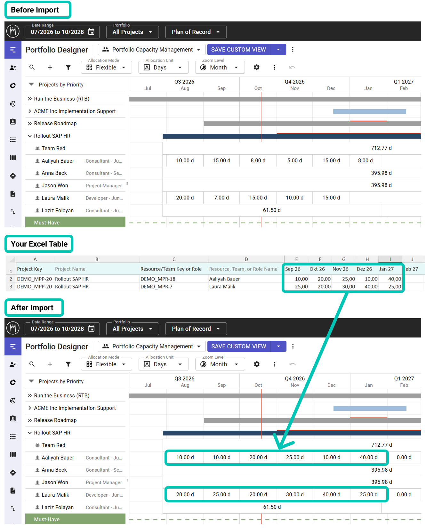426x528 pixels.
Task: Click the filter funnel icon in Before Import toolbar
Action: coord(68,67)
